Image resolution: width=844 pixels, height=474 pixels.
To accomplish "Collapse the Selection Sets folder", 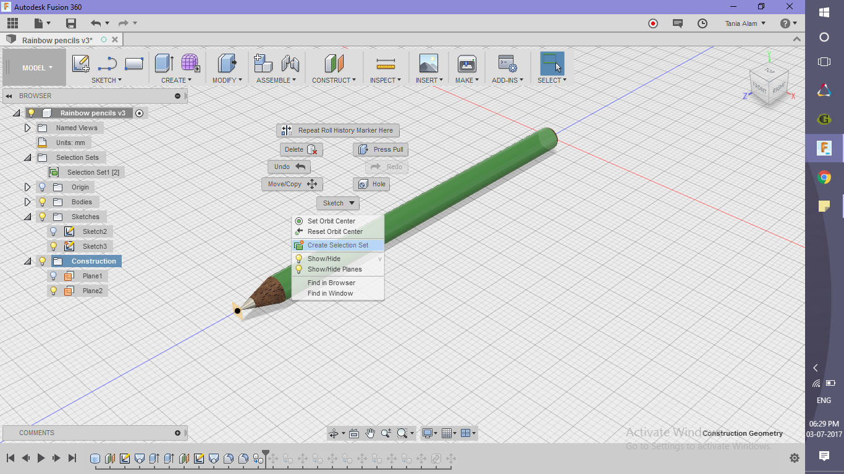I will coord(27,157).
